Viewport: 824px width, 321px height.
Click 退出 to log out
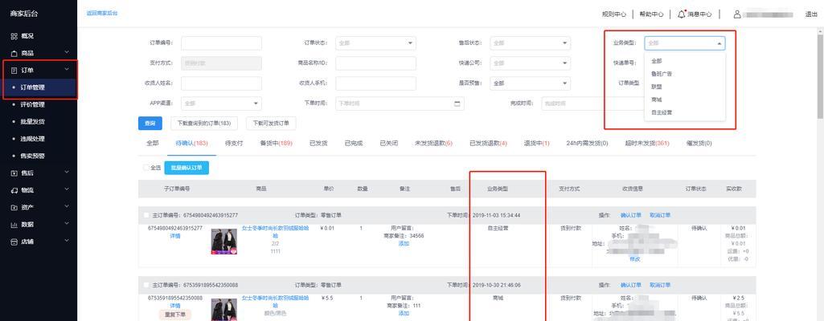pos(811,14)
